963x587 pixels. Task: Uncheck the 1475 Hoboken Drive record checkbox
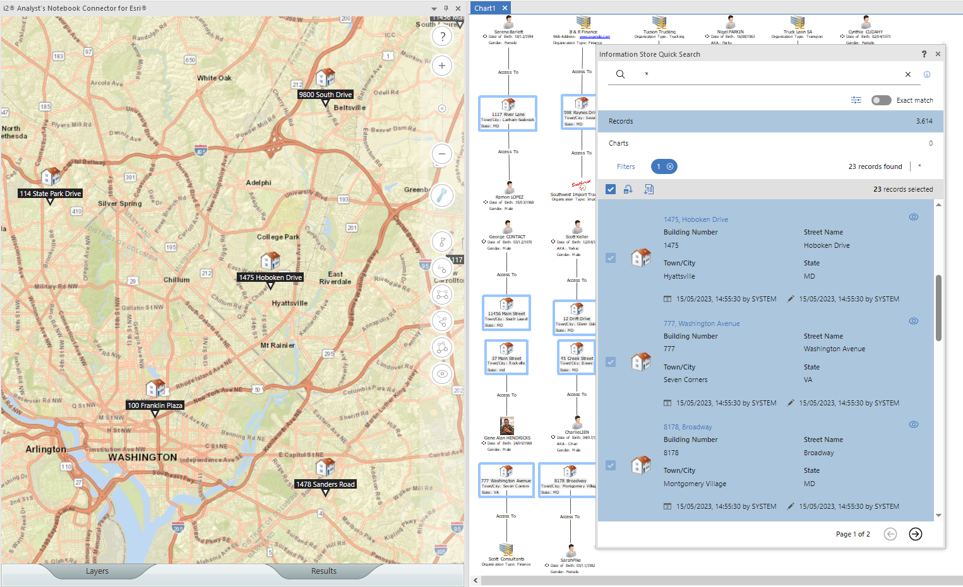tap(610, 257)
